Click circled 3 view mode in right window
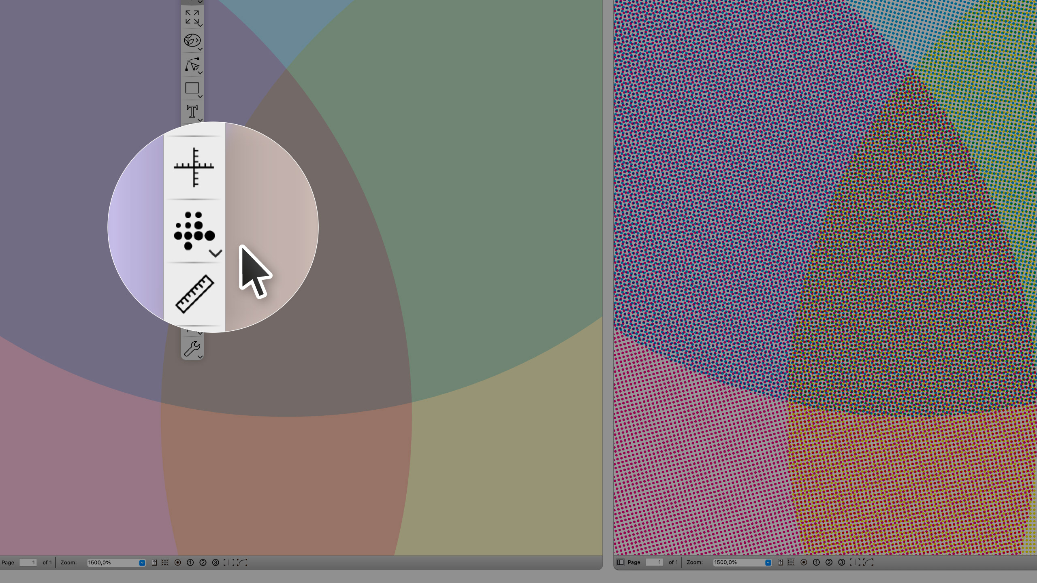This screenshot has width=1037, height=583. 841,562
